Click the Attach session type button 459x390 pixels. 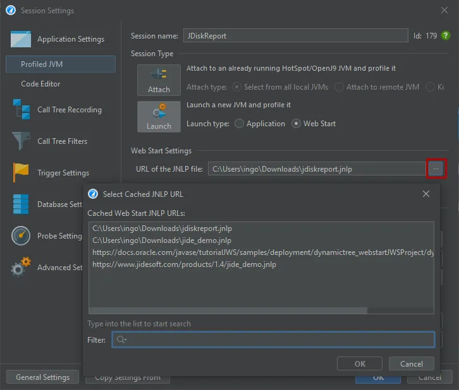159,80
